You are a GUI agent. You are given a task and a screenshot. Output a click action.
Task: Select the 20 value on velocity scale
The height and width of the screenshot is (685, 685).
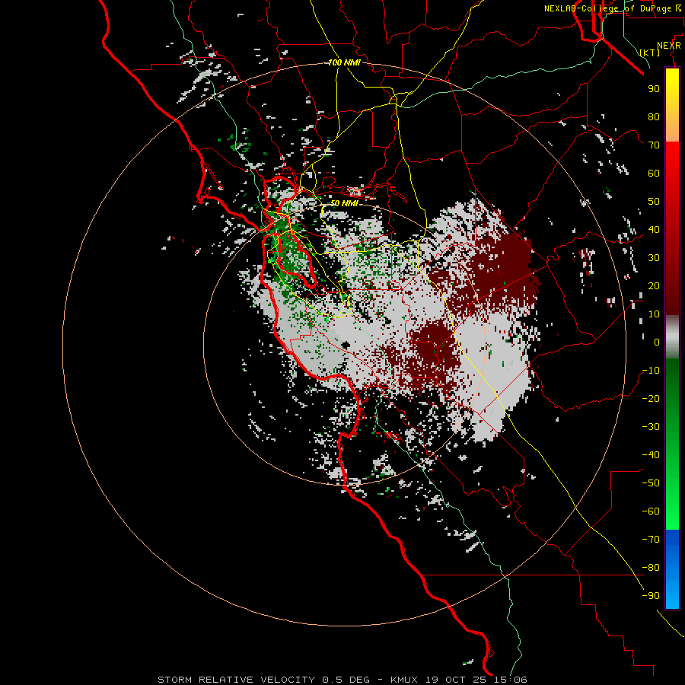(654, 286)
